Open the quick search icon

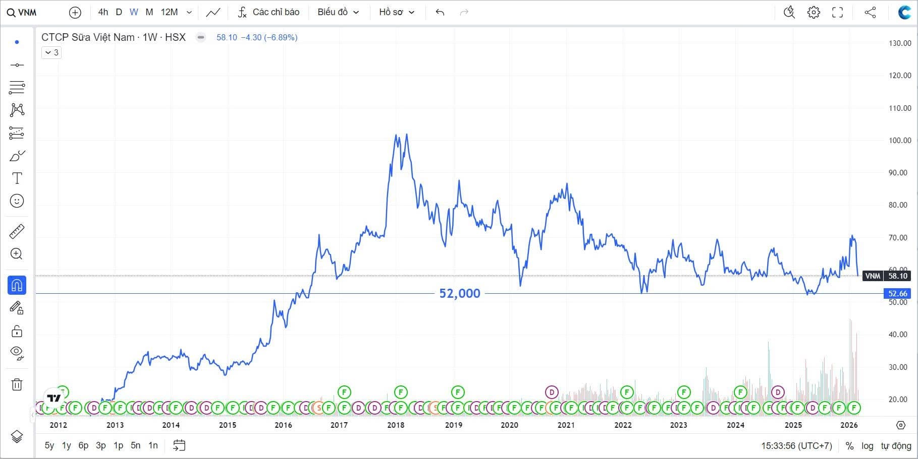789,12
